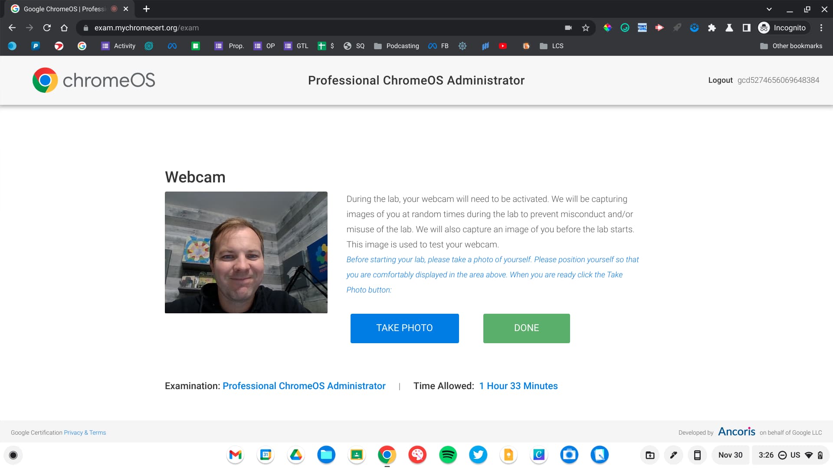Open the PayPal bookmark
Screen dimensions: 833x468
(x=36, y=46)
